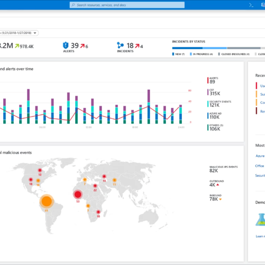The height and width of the screenshot is (265, 265).
Task: Select the red map bubble labeled 14
Action: [104, 176]
